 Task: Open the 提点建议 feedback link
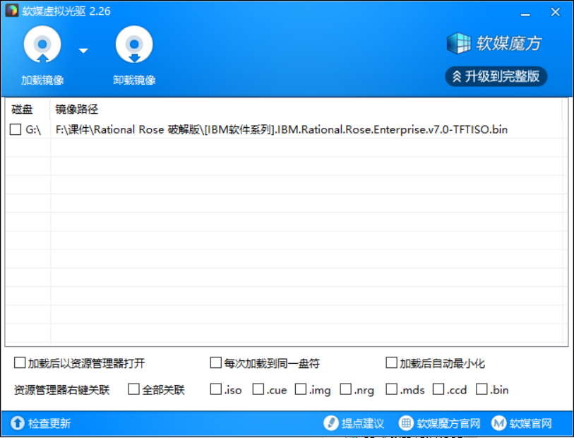tap(363, 423)
